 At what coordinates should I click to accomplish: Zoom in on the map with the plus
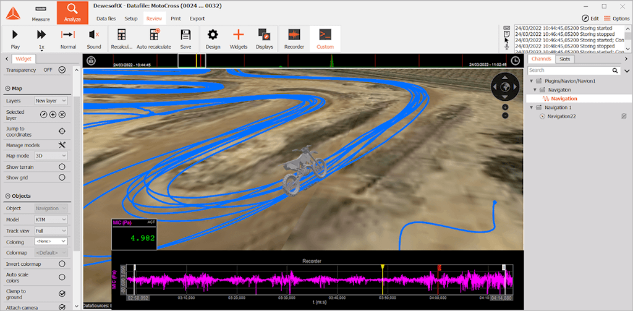(x=505, y=107)
